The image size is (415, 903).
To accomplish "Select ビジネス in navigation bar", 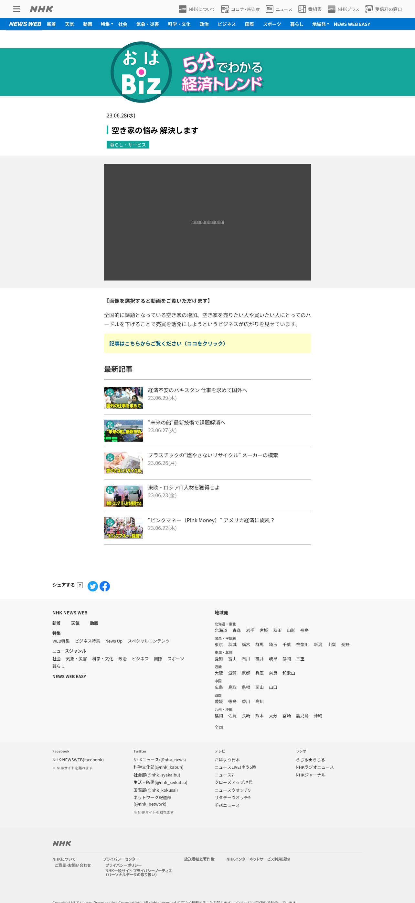I will [x=227, y=24].
